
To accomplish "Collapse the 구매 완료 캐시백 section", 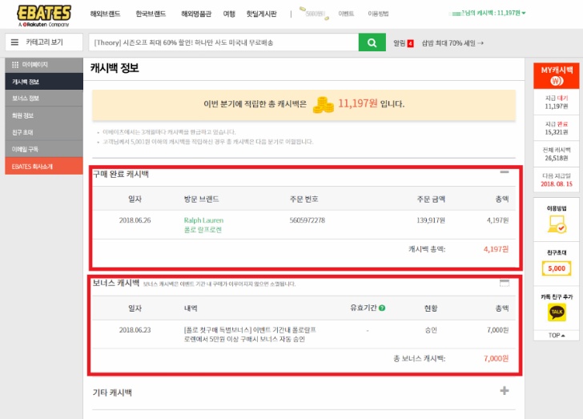I will point(505,172).
